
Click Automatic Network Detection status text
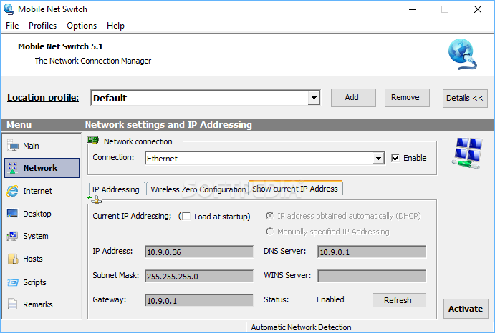pos(301,327)
